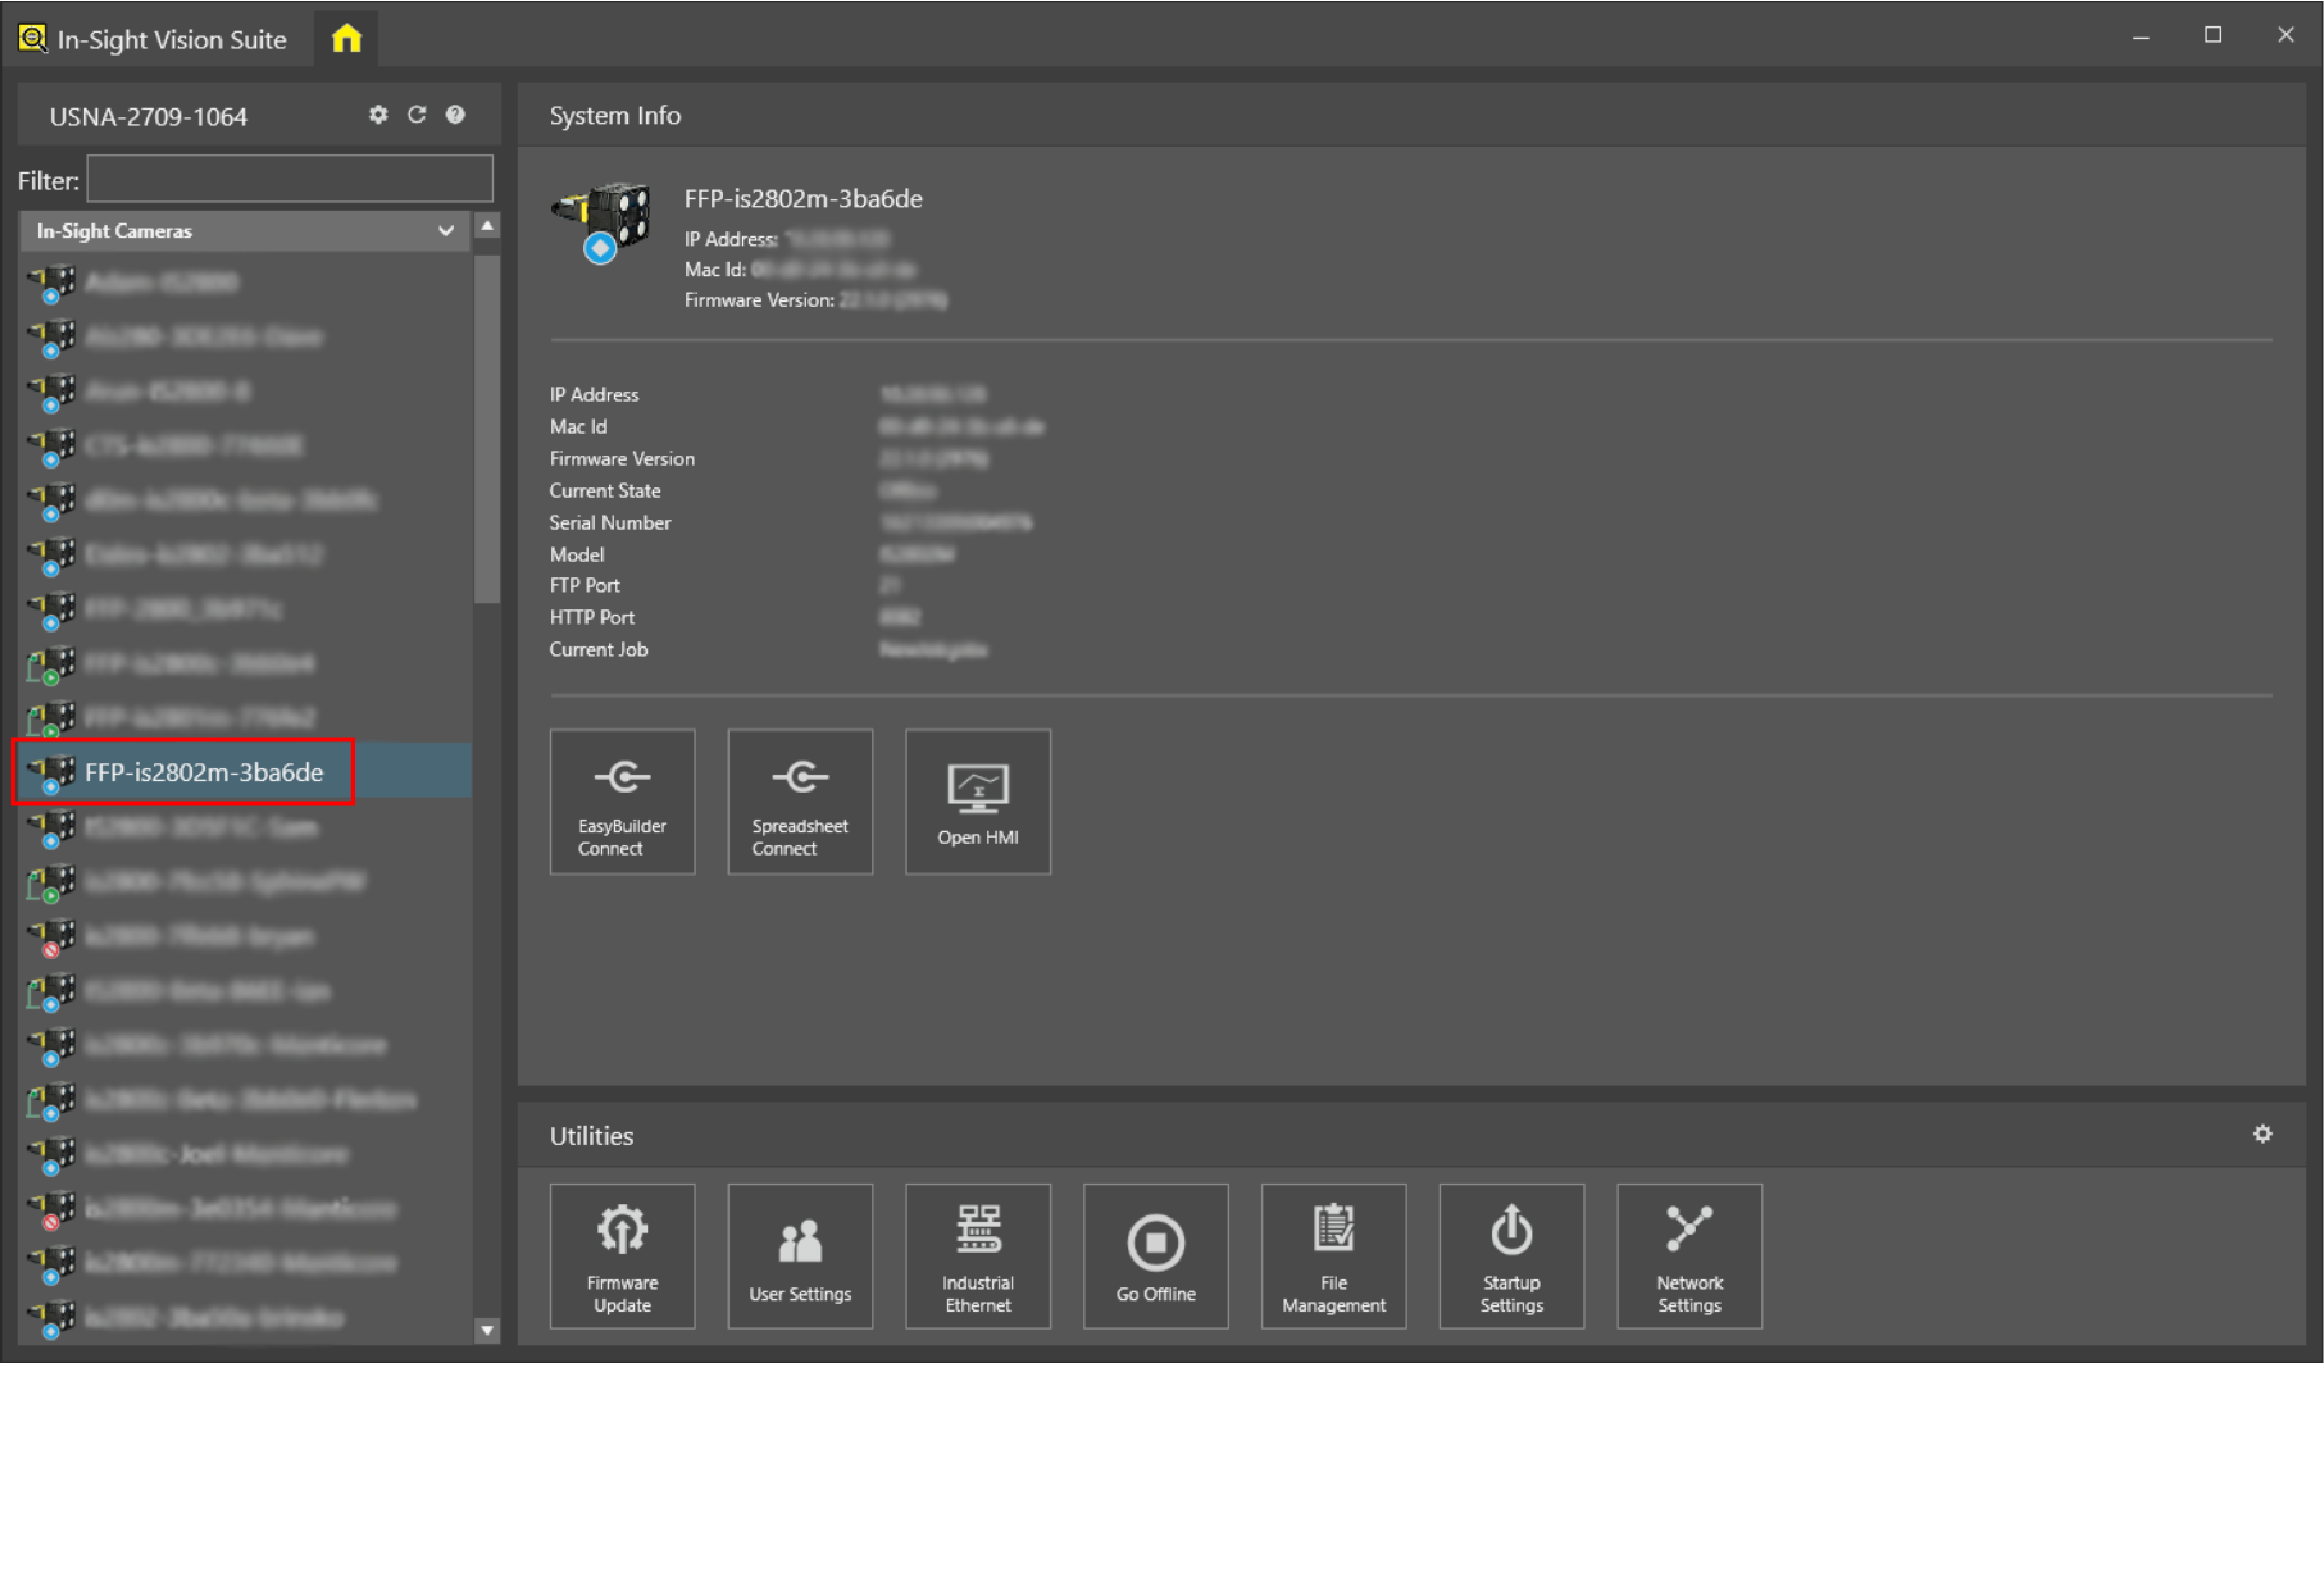The height and width of the screenshot is (1585, 2324).
Task: Select FFP-is2802m-3ba6de camera in list
Action: click(x=204, y=772)
